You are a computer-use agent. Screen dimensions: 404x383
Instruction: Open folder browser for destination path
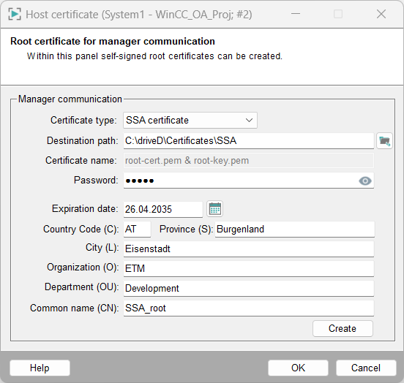click(384, 141)
